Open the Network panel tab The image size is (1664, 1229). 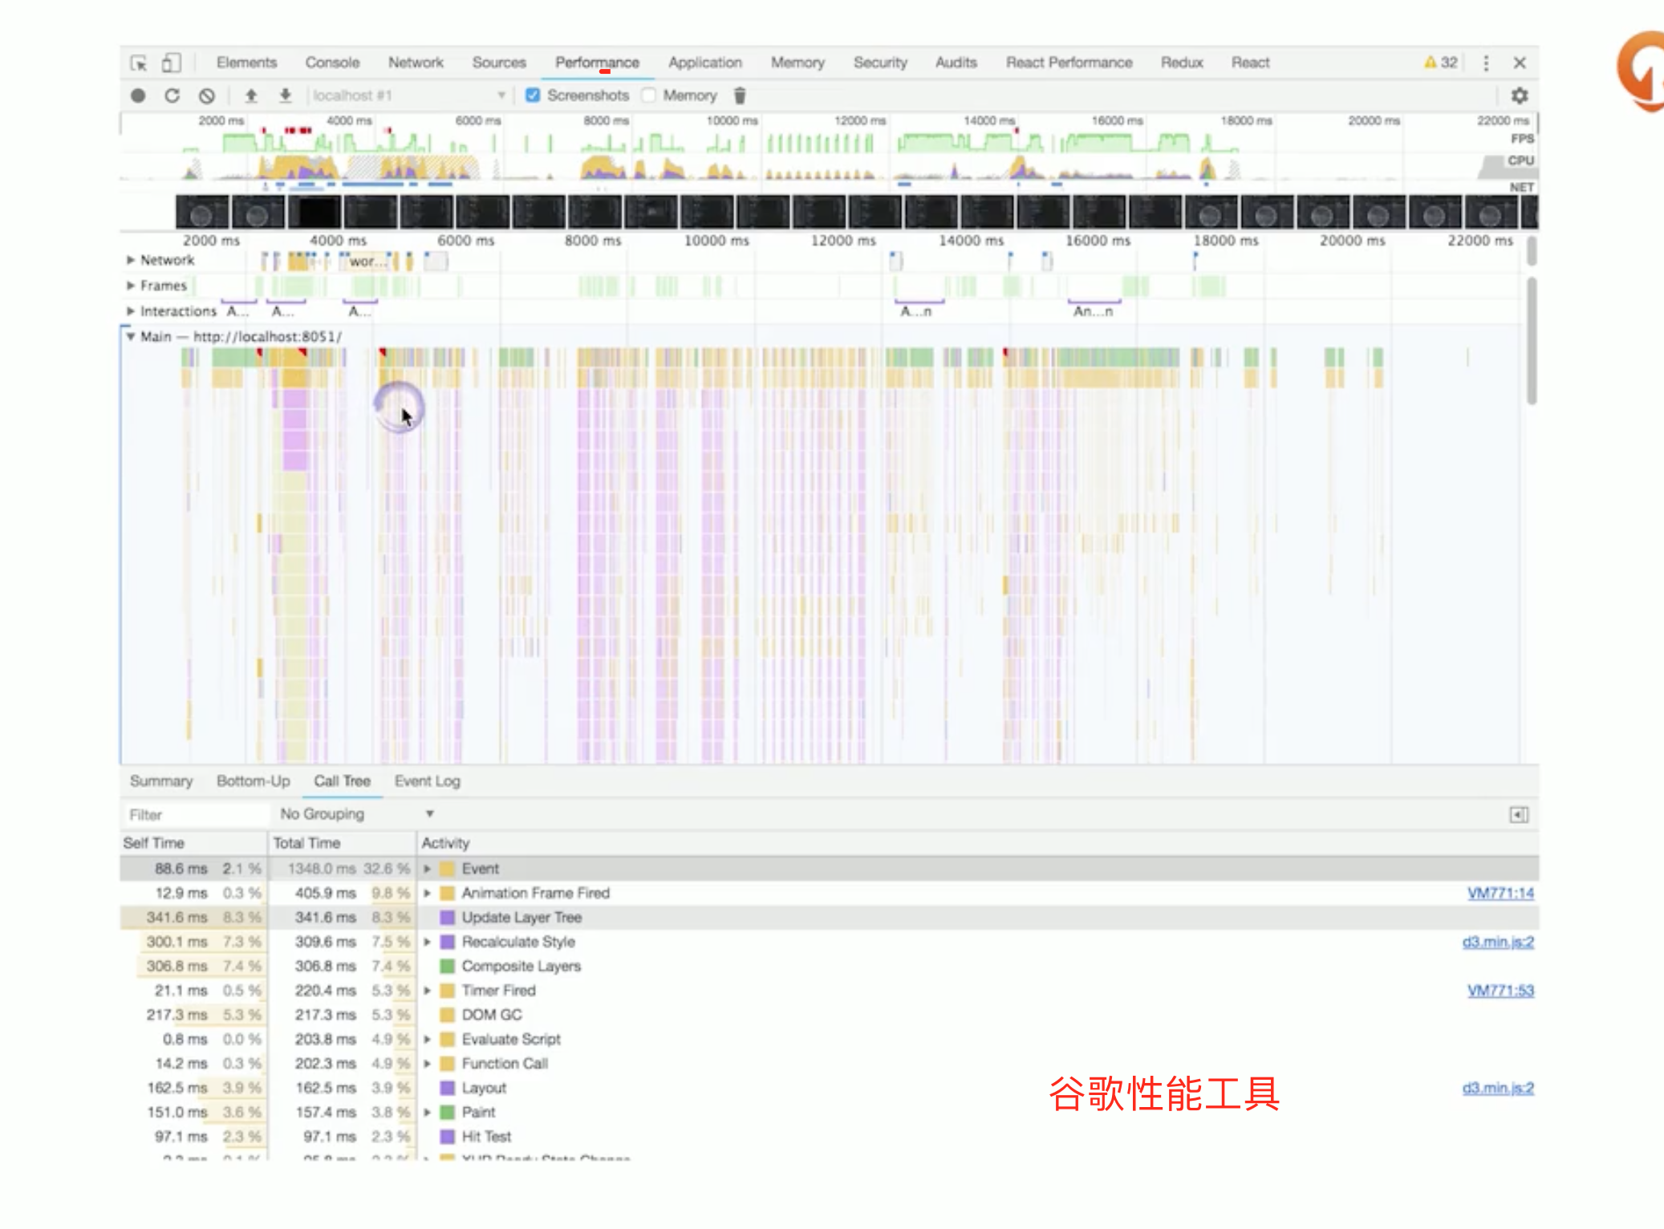pyautogui.click(x=415, y=63)
